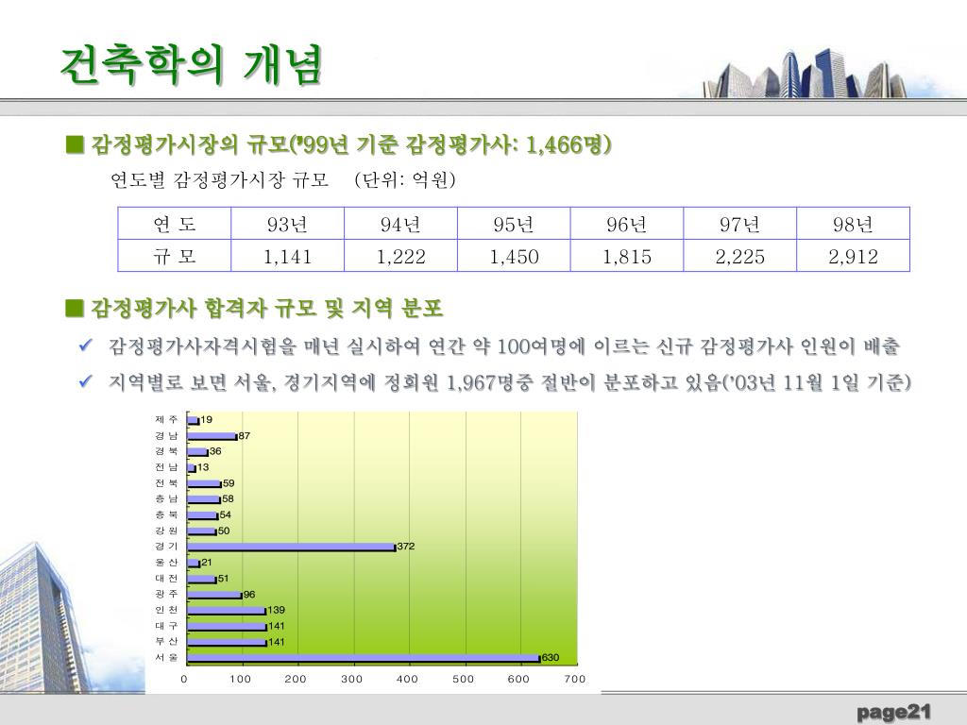This screenshot has width=967, height=725.
Task: Click the 충북 bar labeled 54
Action: click(203, 515)
